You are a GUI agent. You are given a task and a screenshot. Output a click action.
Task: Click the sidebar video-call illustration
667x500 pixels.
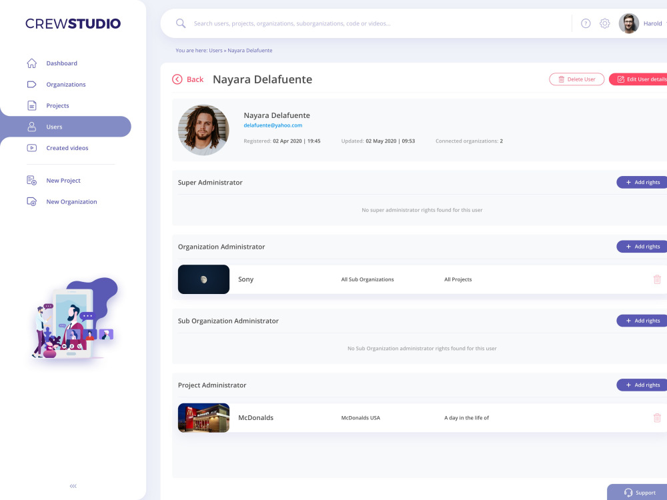pyautogui.click(x=75, y=318)
